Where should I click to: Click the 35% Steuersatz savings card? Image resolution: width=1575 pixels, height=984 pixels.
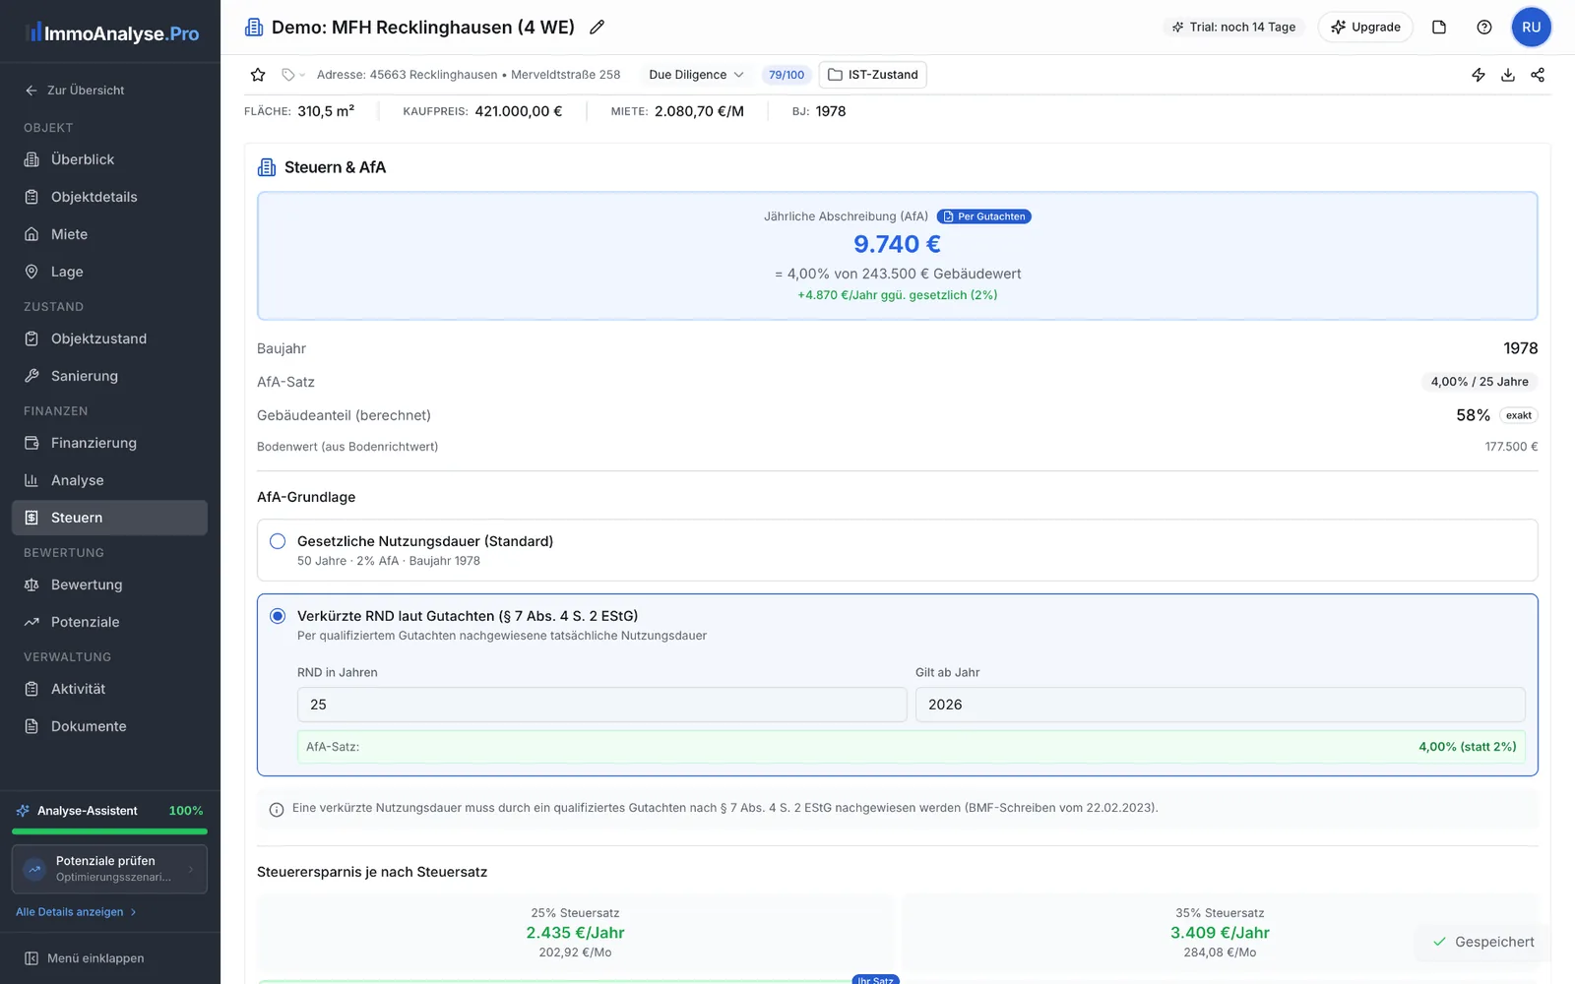click(1220, 933)
